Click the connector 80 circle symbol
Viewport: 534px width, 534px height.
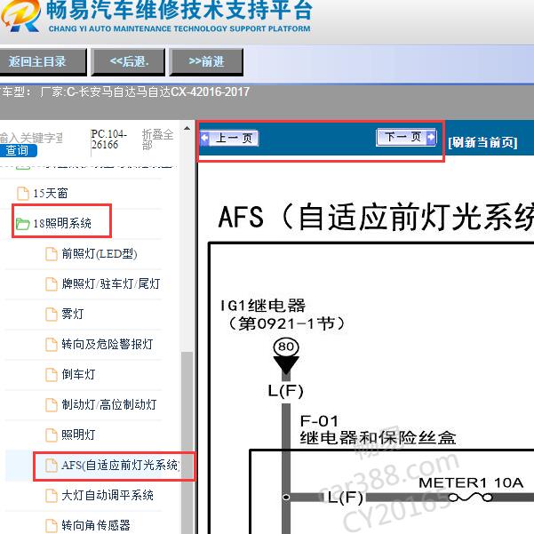click(x=286, y=347)
